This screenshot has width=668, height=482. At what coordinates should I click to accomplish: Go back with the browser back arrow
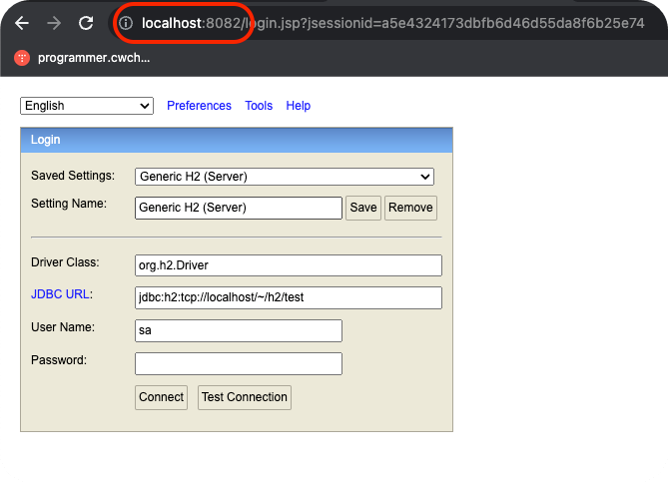[x=21, y=23]
